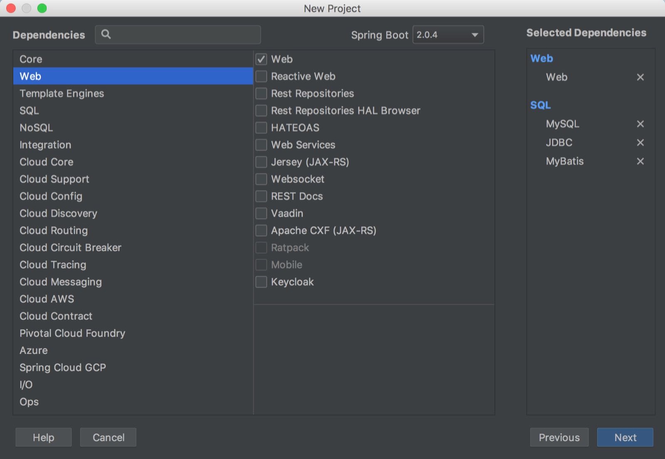This screenshot has width=665, height=459.
Task: Open Cloud Discovery category
Action: [133, 214]
